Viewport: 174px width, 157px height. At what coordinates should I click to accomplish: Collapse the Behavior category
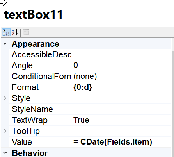pyautogui.click(x=5, y=153)
